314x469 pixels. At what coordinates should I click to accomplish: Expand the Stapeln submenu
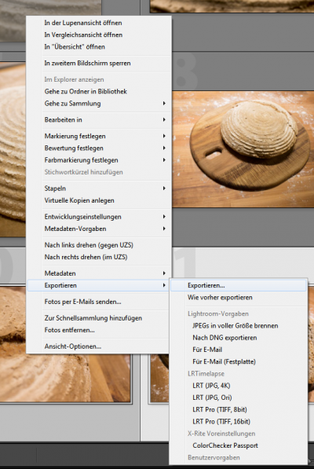[99, 189]
